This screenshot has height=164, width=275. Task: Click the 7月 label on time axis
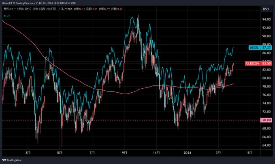pyautogui.click(x=92, y=153)
